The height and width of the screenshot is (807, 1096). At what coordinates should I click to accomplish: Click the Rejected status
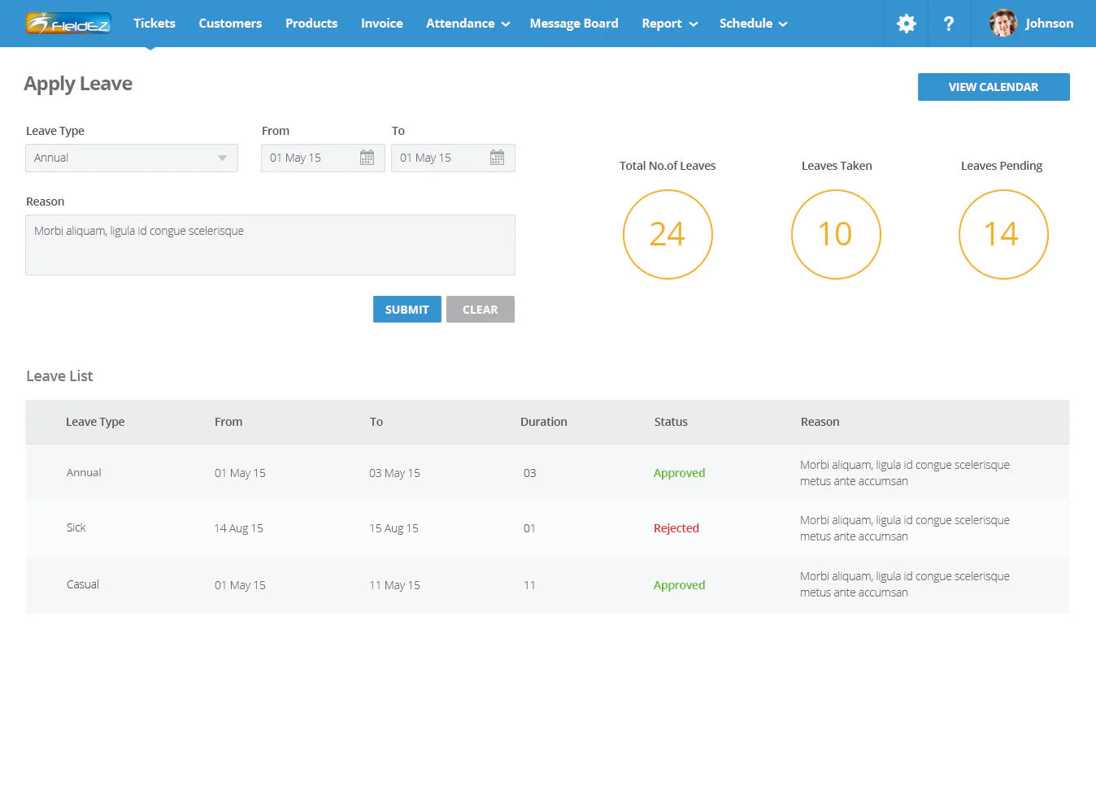[x=676, y=528]
